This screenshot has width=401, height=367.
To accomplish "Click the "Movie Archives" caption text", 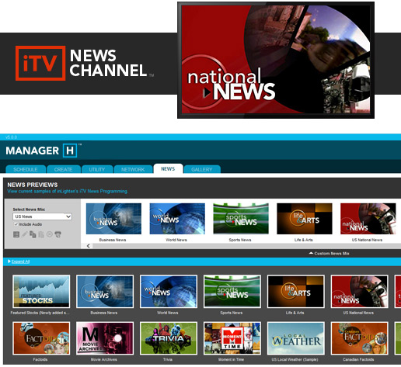I will click(x=104, y=359).
